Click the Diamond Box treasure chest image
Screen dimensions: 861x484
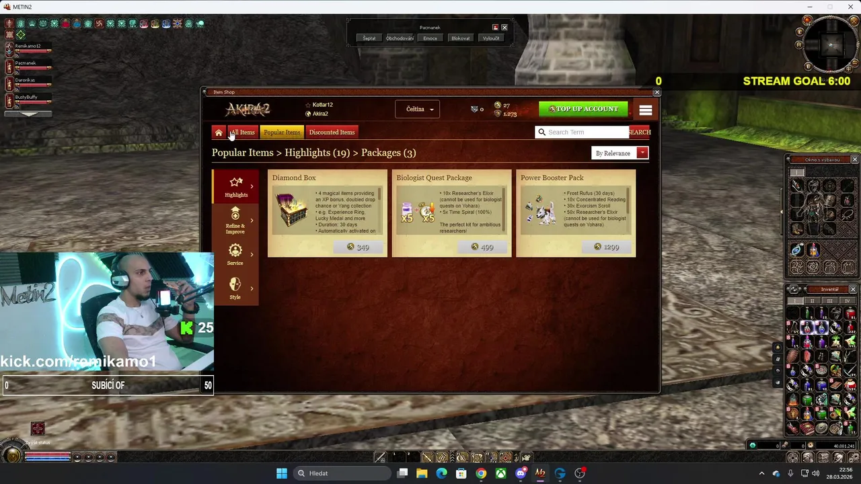[292, 210]
